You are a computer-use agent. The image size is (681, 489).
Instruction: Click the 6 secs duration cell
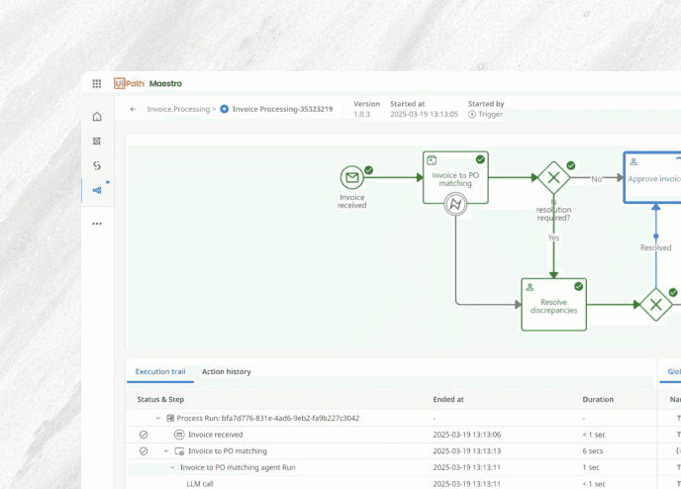[593, 451]
